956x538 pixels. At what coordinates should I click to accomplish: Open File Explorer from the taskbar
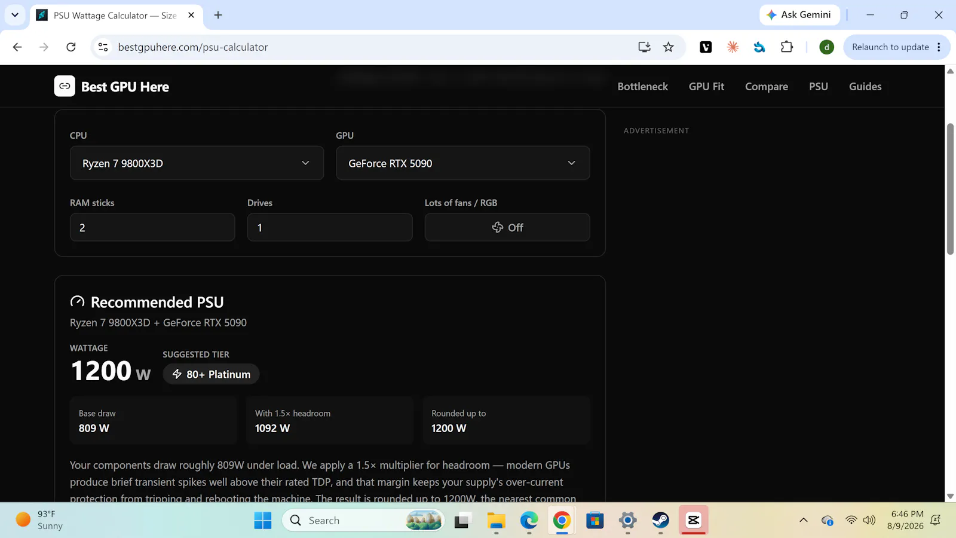(x=496, y=521)
